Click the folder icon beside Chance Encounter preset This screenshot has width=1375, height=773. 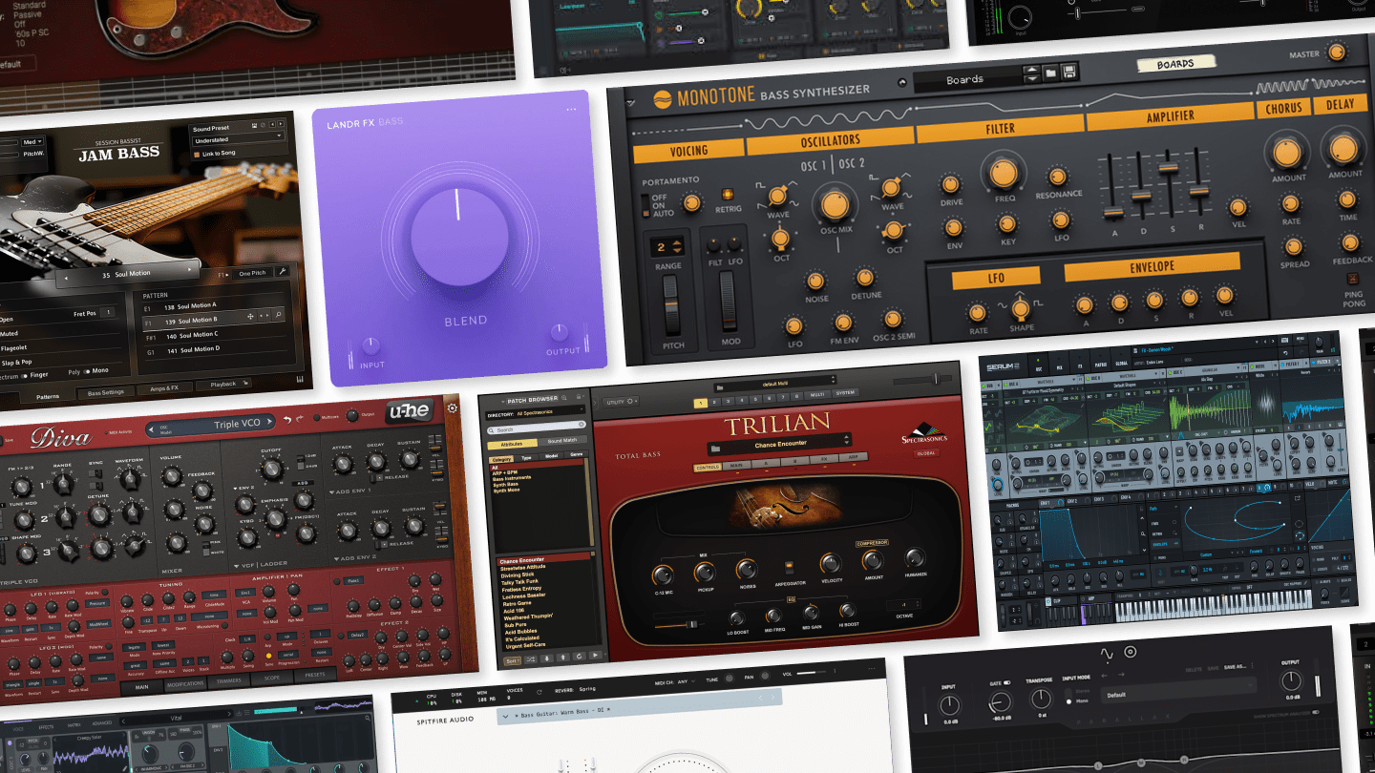coord(715,447)
